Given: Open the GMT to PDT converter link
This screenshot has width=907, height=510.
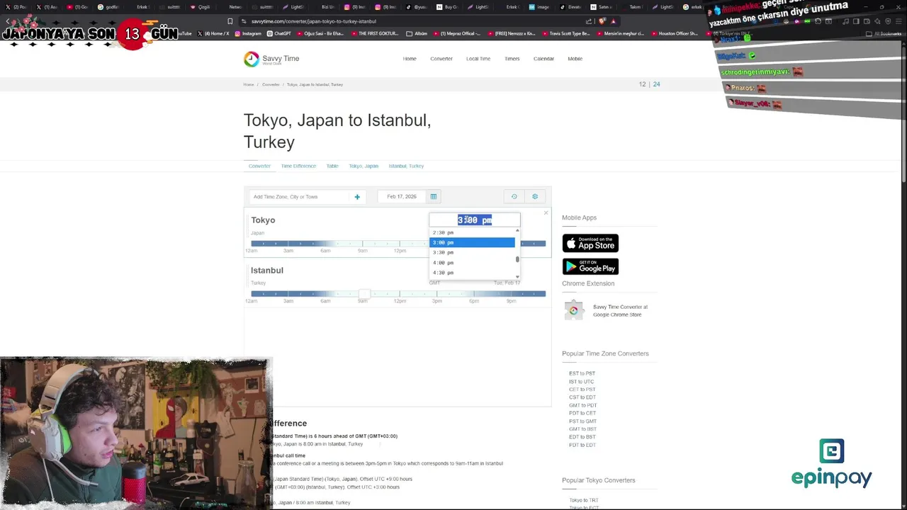Looking at the screenshot, I should [582, 405].
